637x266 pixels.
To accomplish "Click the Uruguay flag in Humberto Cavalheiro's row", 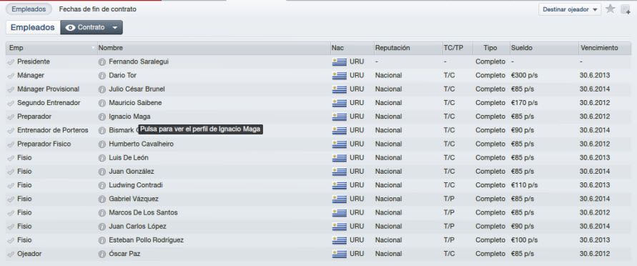I will tap(339, 144).
